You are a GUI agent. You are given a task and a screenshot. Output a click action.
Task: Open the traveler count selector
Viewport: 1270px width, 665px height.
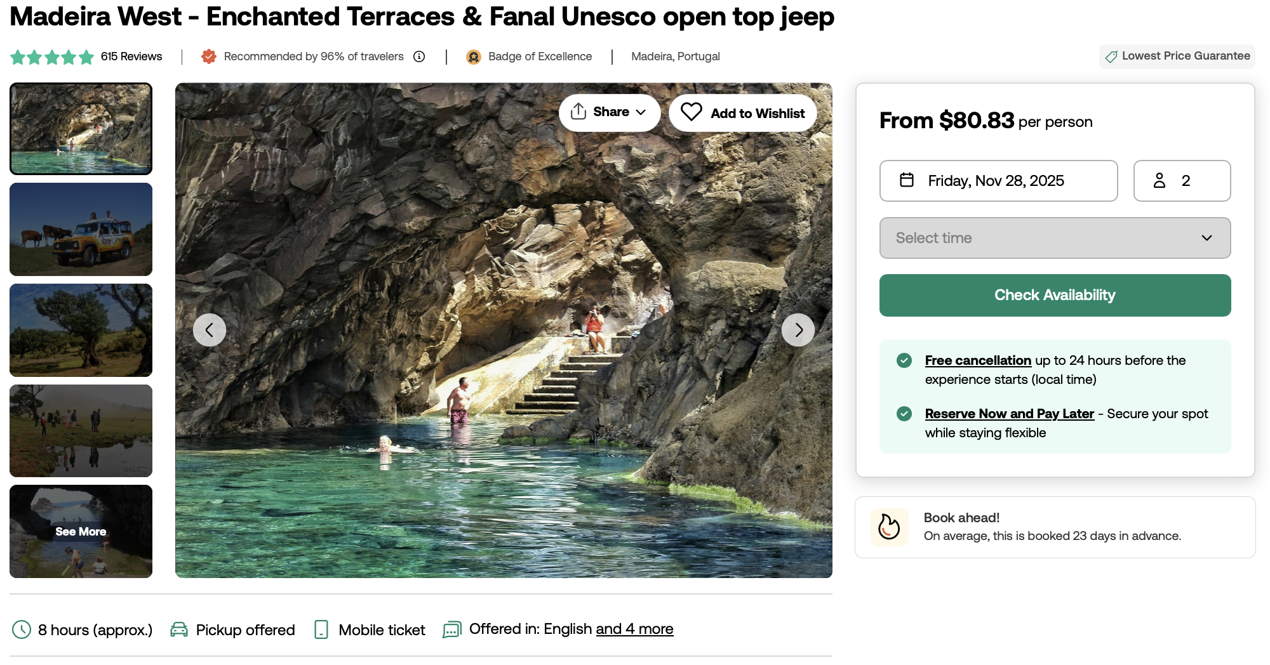pos(1182,181)
